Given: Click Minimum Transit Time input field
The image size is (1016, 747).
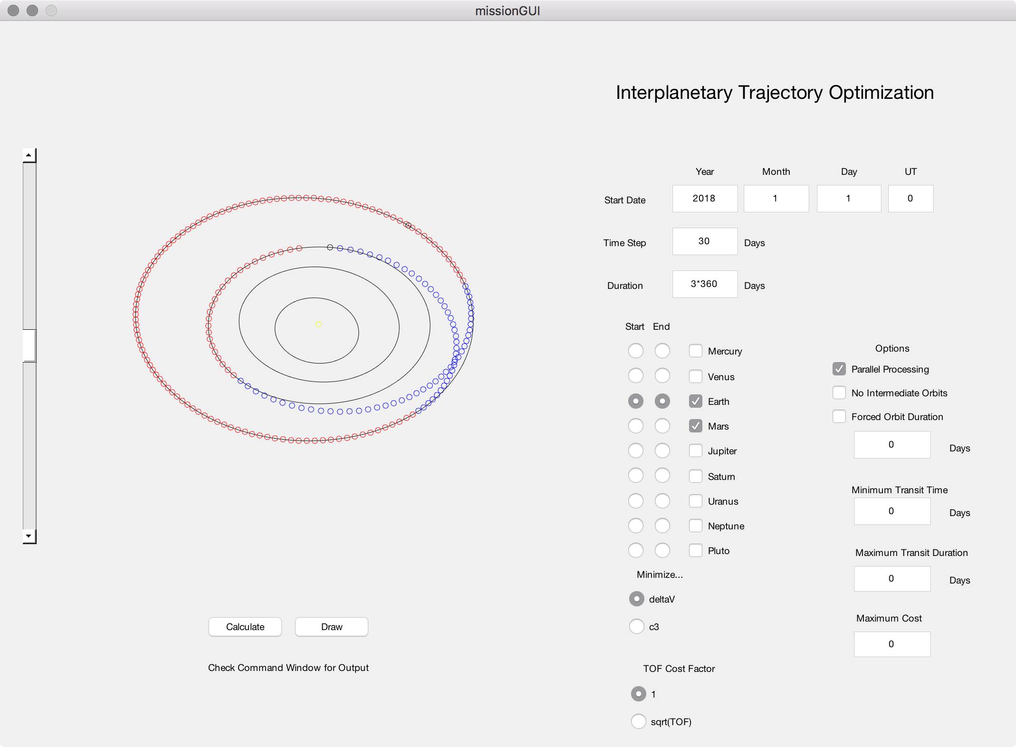Looking at the screenshot, I should (891, 513).
